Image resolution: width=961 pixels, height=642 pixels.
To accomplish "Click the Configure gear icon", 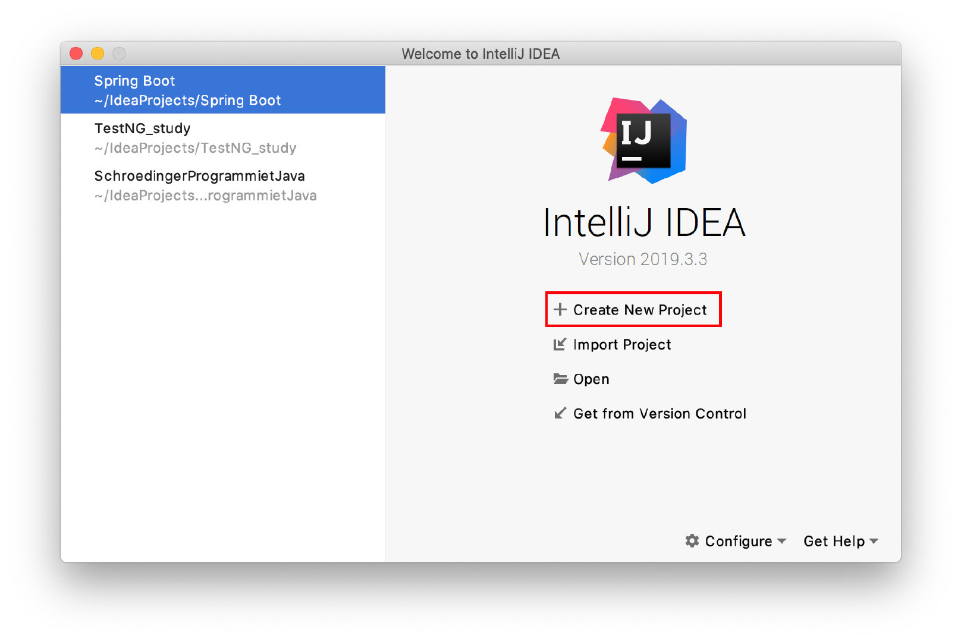I will coord(692,541).
